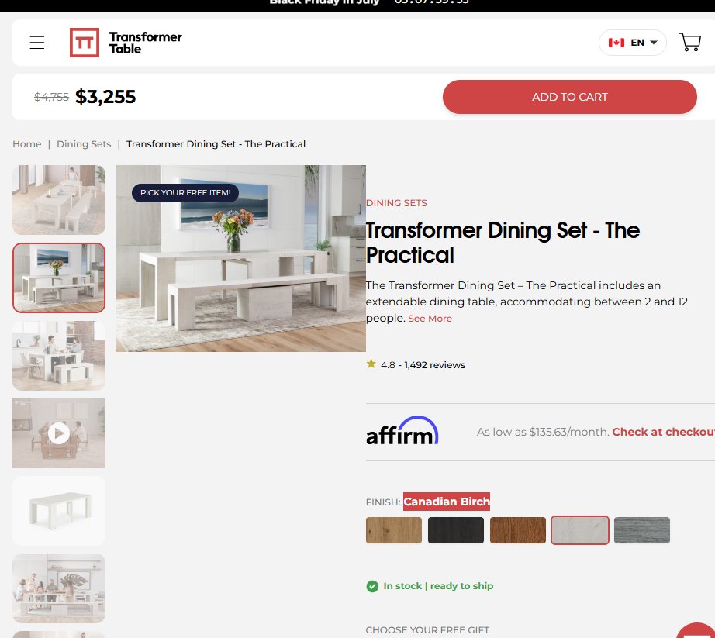Viewport: 715px width, 638px height.
Task: Show the plain white table thumbnail
Action: [59, 511]
